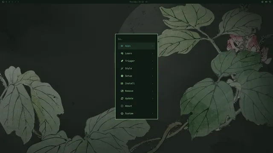Switch to workspace 1 in top bar
The width and height of the screenshot is (273, 153).
(x=6, y=2)
